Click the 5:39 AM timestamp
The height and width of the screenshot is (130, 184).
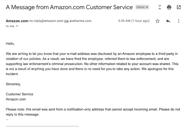click(134, 21)
